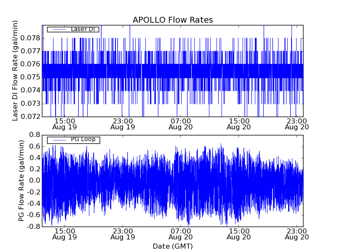Click the blue line sample in Laser DI legend

tap(59, 29)
